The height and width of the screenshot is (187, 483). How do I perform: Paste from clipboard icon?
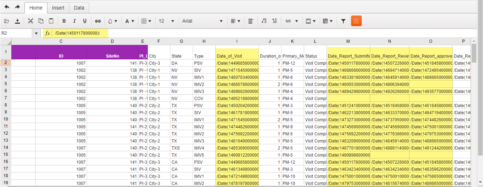coord(51,21)
